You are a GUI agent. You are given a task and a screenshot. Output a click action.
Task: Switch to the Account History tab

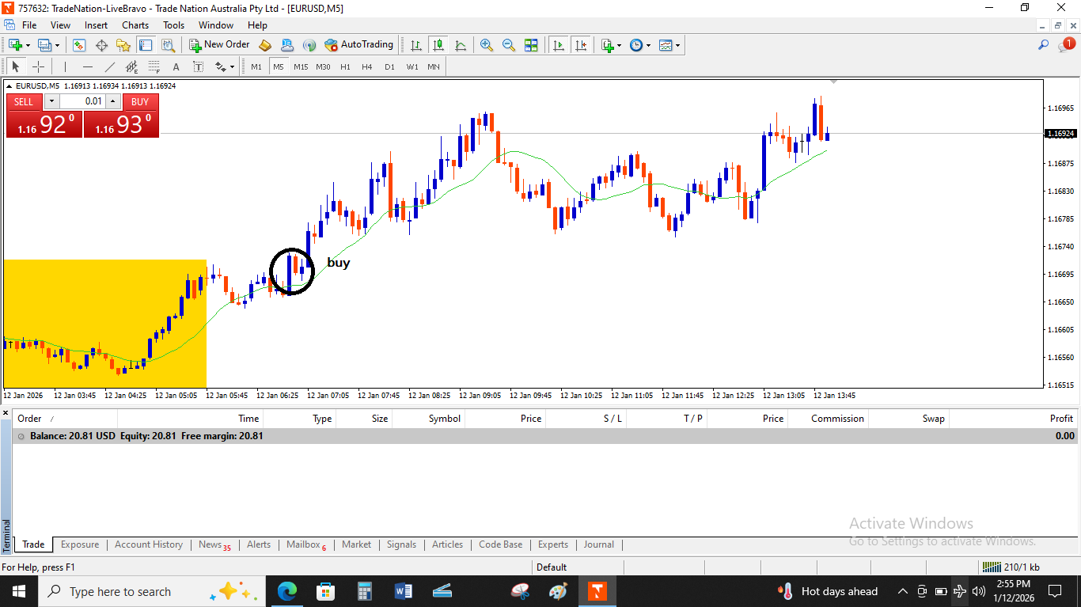(148, 544)
